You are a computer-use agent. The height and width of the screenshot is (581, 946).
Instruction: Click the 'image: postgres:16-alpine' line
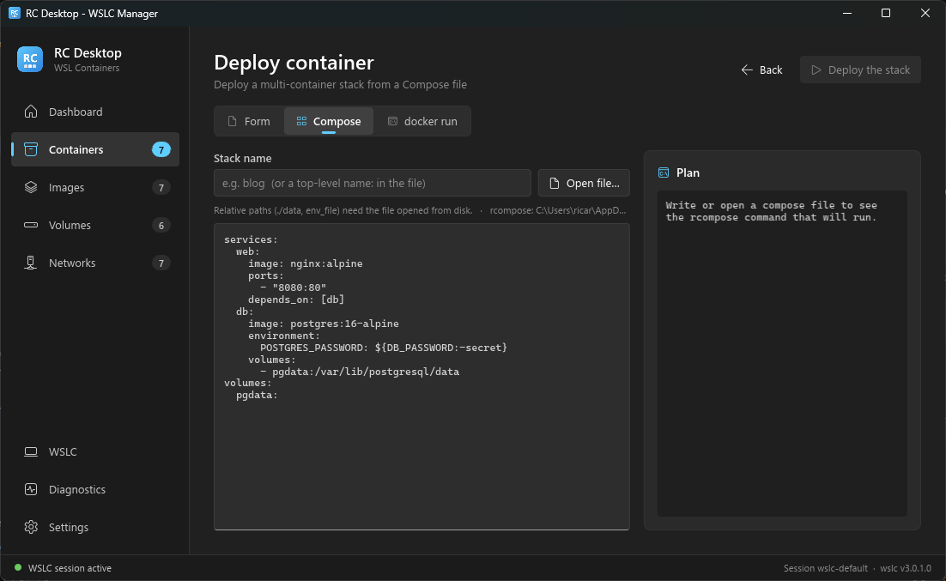click(x=324, y=324)
